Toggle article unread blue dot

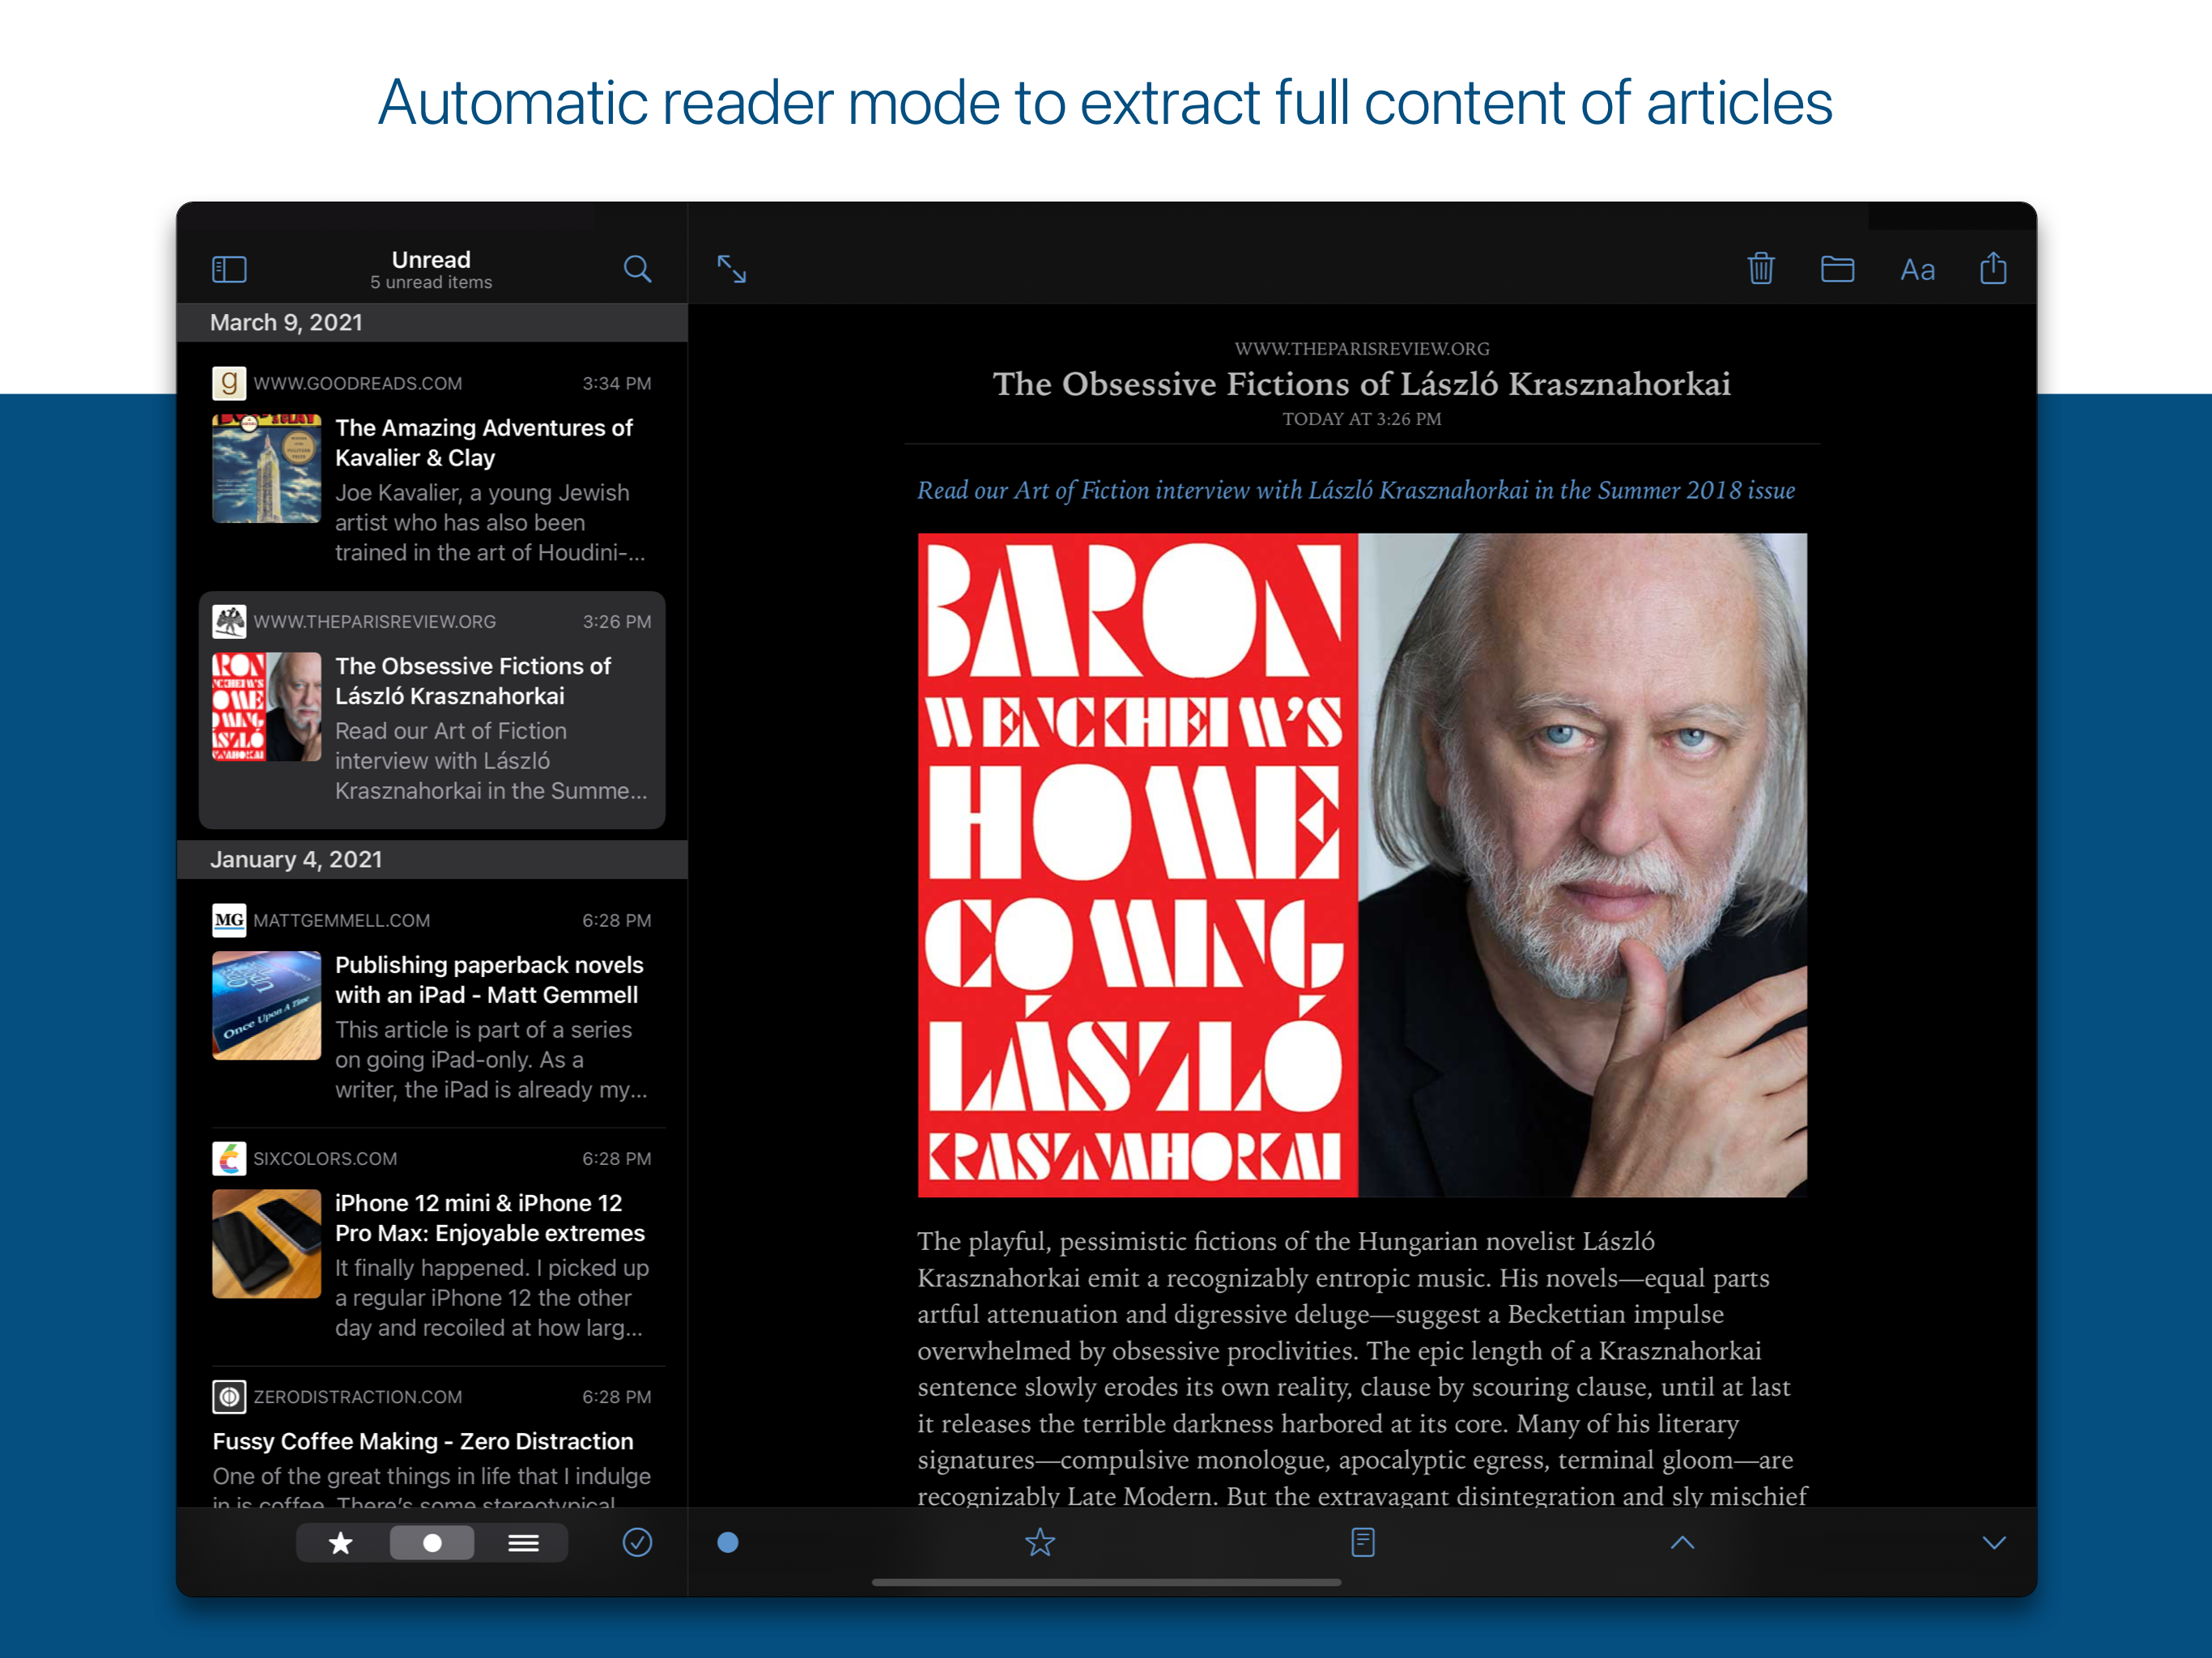(x=728, y=1542)
